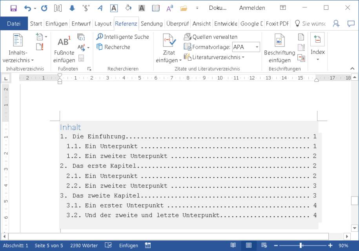
Task: Click the Sie wünschen search field
Action: point(310,23)
